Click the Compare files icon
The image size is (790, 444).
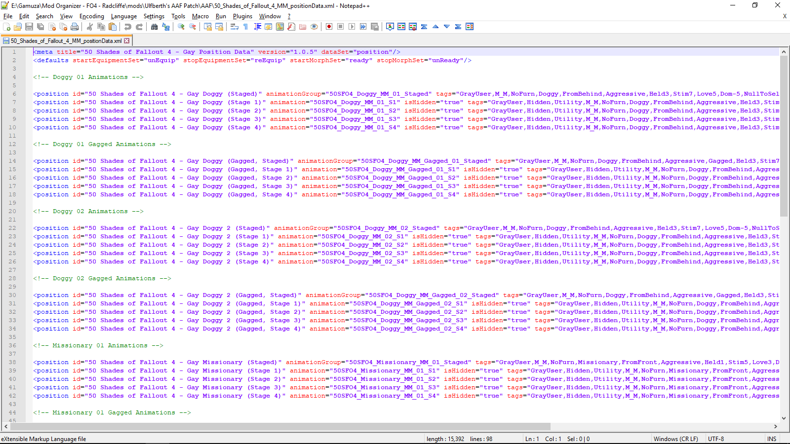[401, 27]
